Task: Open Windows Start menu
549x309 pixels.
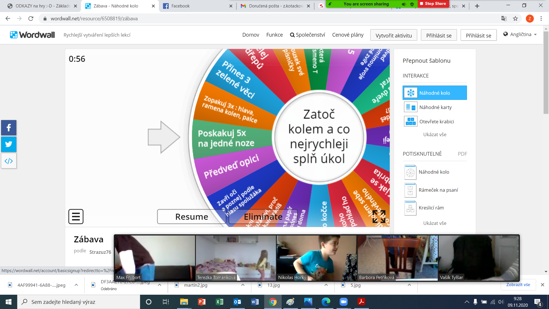Action: (x=9, y=302)
